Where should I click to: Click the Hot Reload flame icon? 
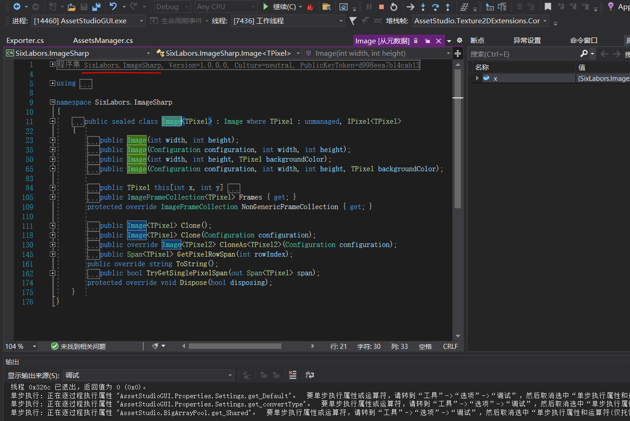[310, 7]
